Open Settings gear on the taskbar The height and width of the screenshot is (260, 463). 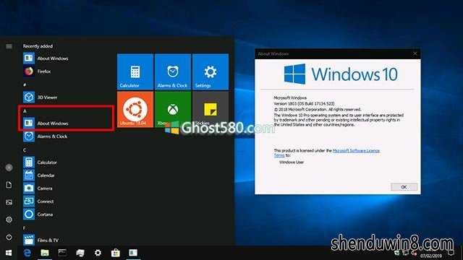point(98,253)
